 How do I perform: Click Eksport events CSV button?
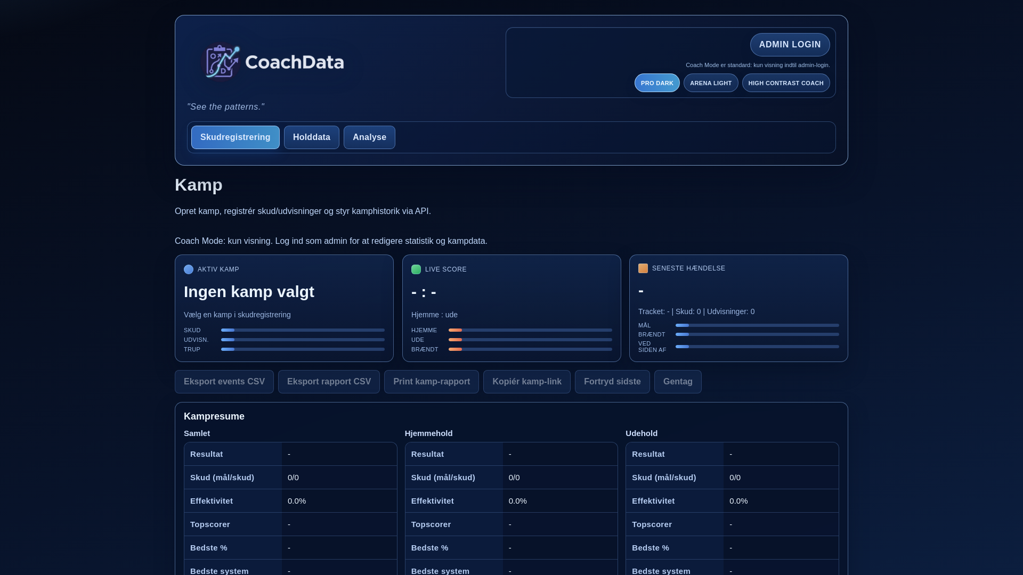(224, 382)
